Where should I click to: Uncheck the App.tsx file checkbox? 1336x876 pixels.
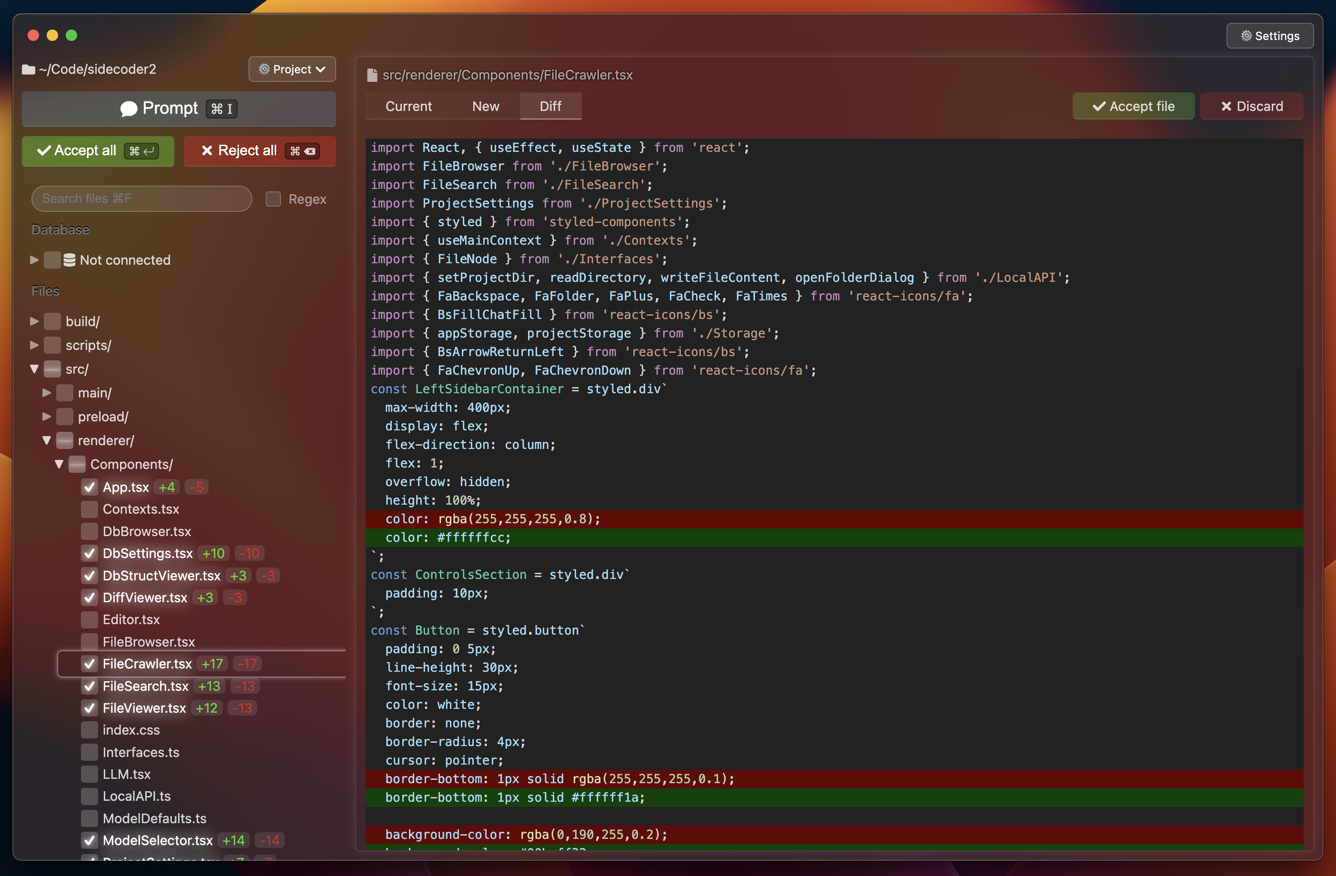[x=89, y=487]
